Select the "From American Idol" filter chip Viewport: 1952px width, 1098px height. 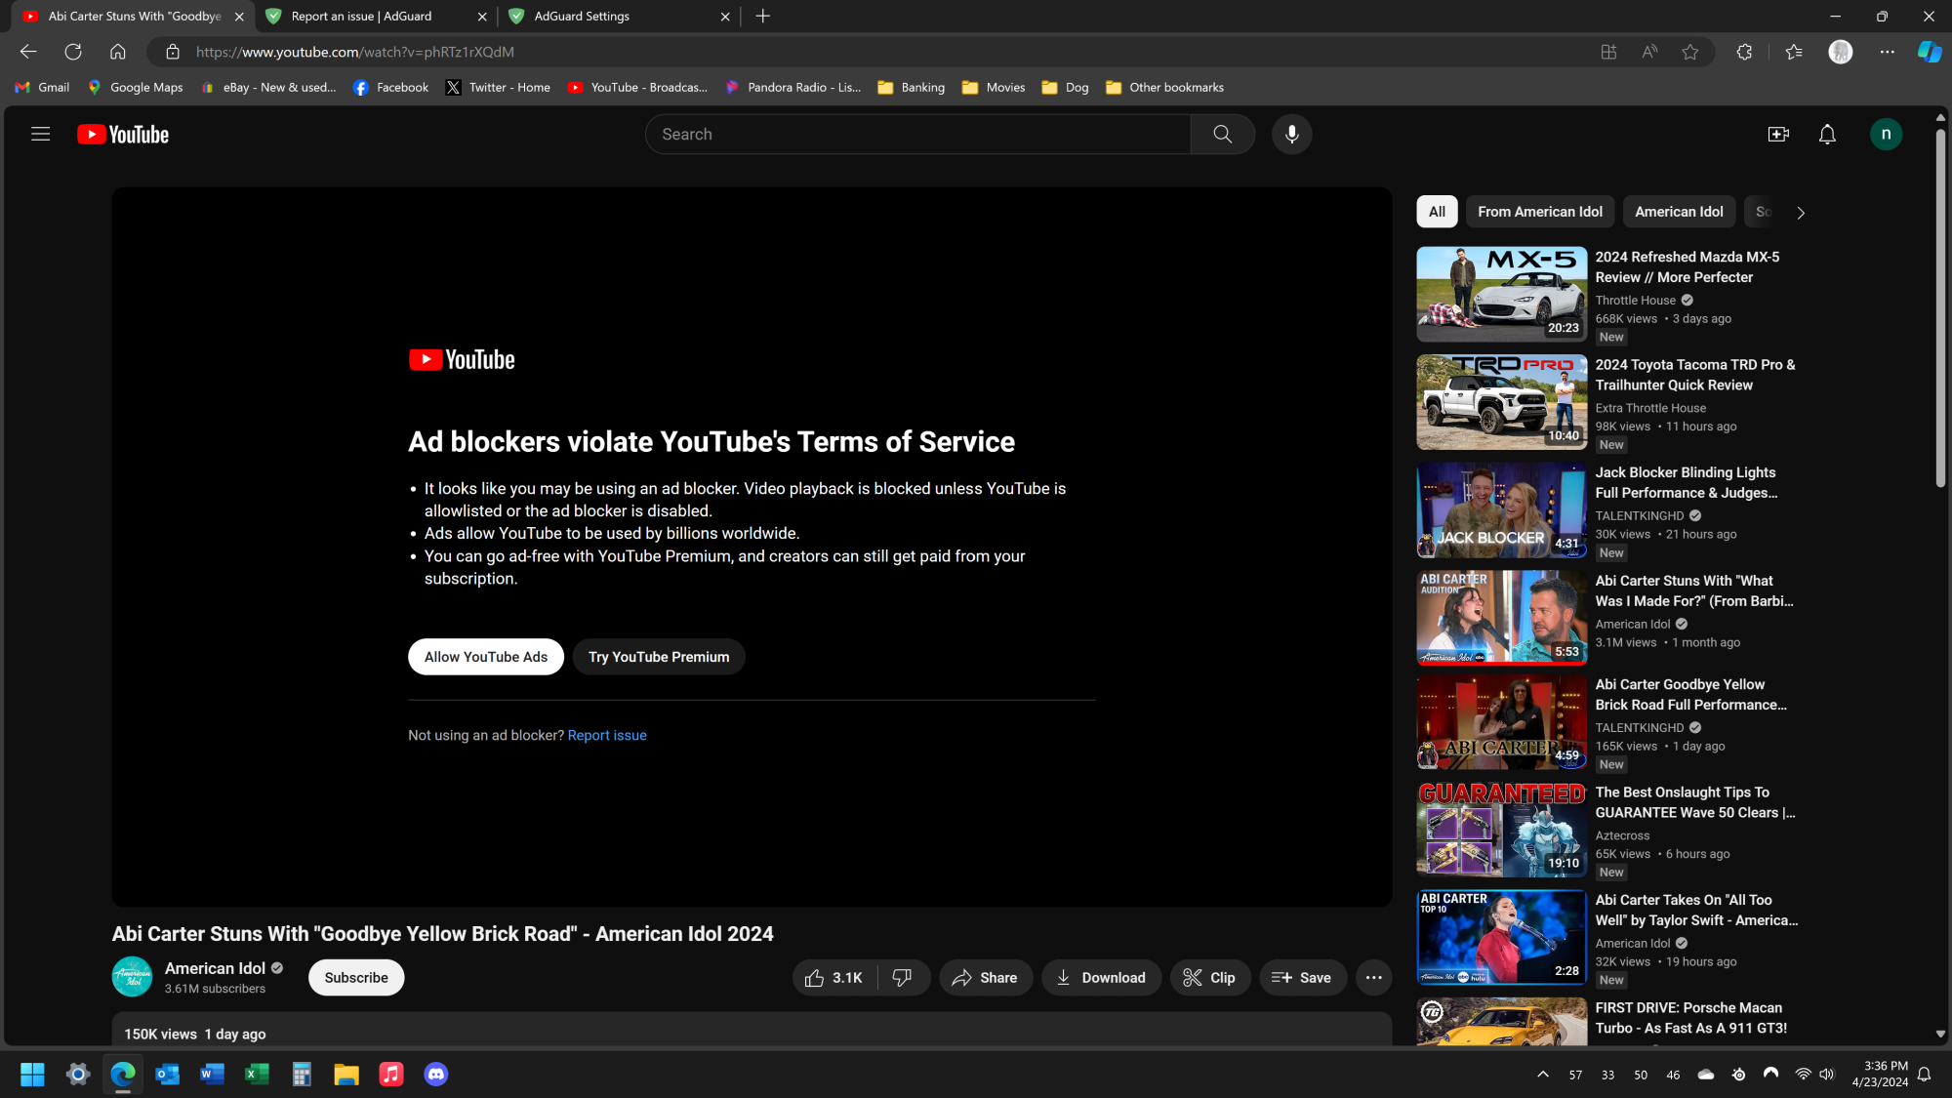[1539, 211]
